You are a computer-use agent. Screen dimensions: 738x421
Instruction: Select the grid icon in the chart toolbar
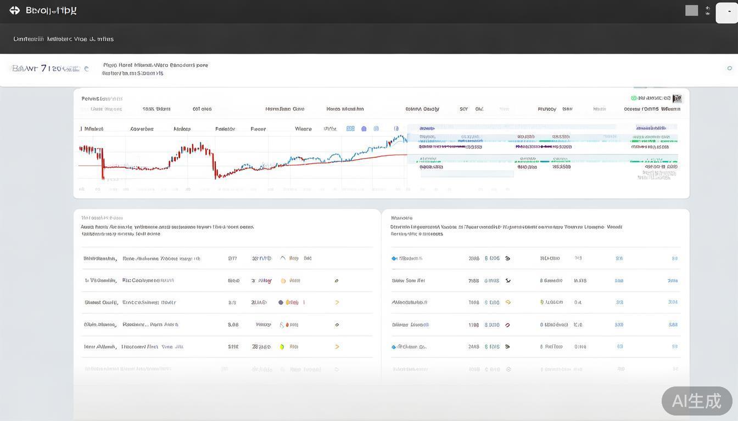tap(350, 129)
